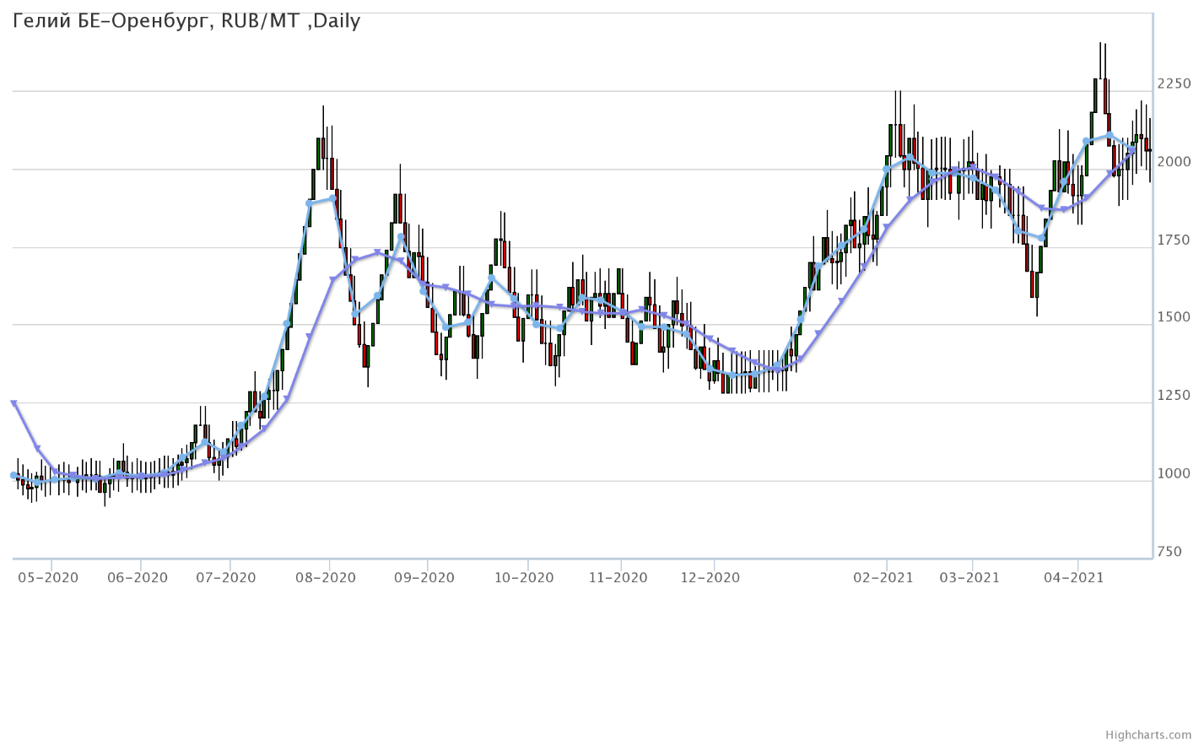Click the 2250 price axis label
This screenshot has height=745, width=1204.
click(x=1174, y=84)
